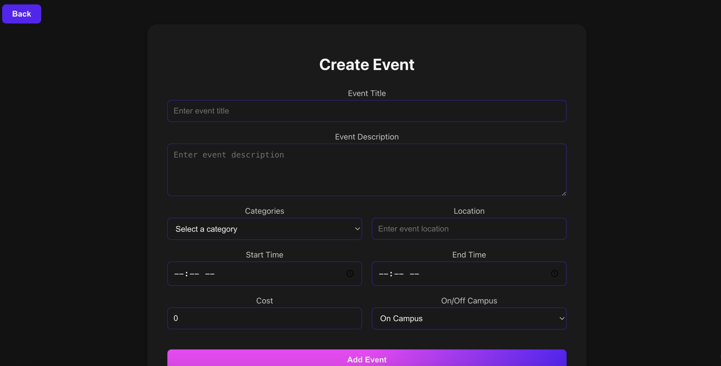The width and height of the screenshot is (721, 366).
Task: Click the End Time clock icon
Action: (x=554, y=274)
